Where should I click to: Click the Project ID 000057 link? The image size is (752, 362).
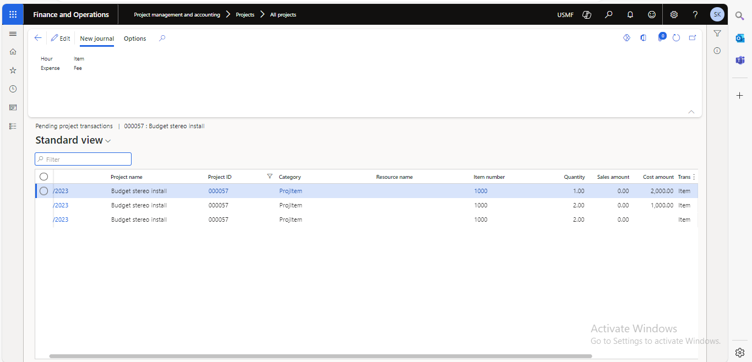point(218,191)
